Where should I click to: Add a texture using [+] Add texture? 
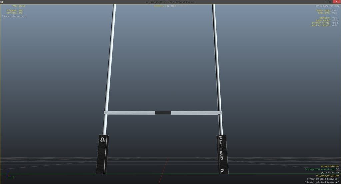330,172
